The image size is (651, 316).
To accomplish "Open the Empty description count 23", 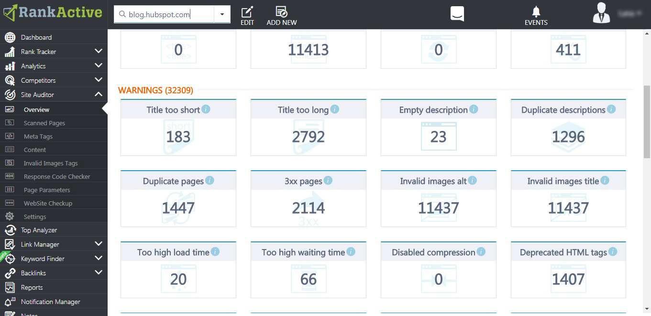I will [x=439, y=137].
